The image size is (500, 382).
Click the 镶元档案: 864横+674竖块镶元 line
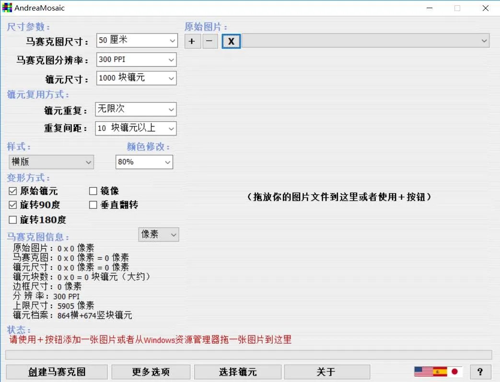72,315
